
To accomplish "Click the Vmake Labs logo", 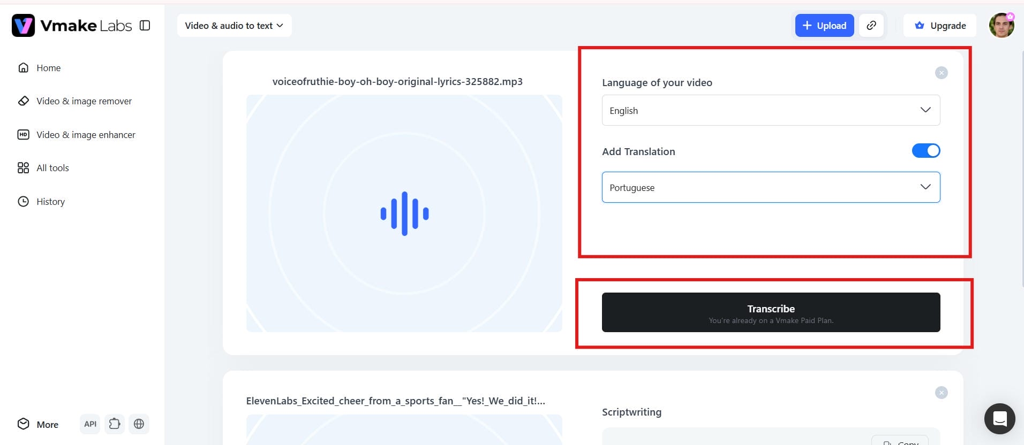I will 72,25.
